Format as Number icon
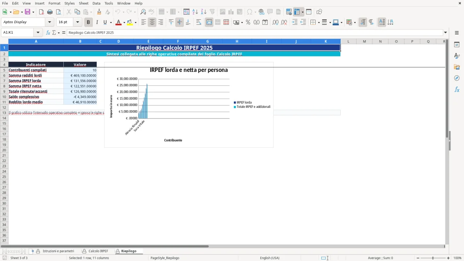This screenshot has height=261, width=464. click(x=256, y=22)
